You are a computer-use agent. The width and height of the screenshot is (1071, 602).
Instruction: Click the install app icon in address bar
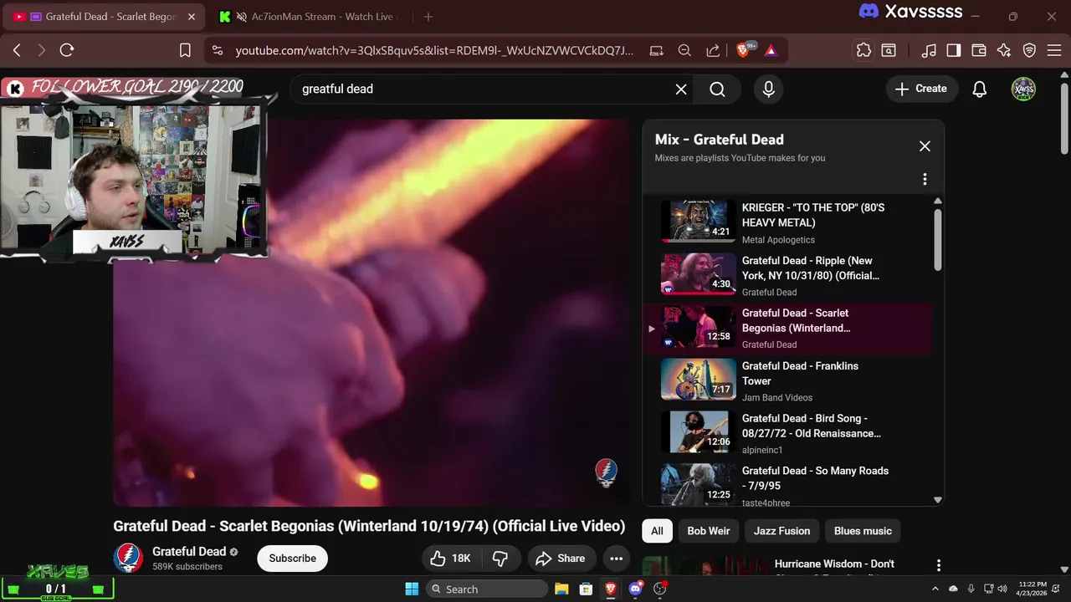(x=657, y=50)
